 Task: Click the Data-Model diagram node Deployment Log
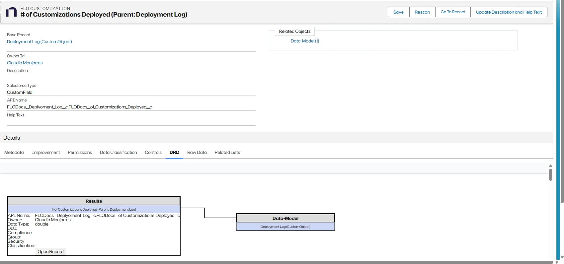click(285, 227)
